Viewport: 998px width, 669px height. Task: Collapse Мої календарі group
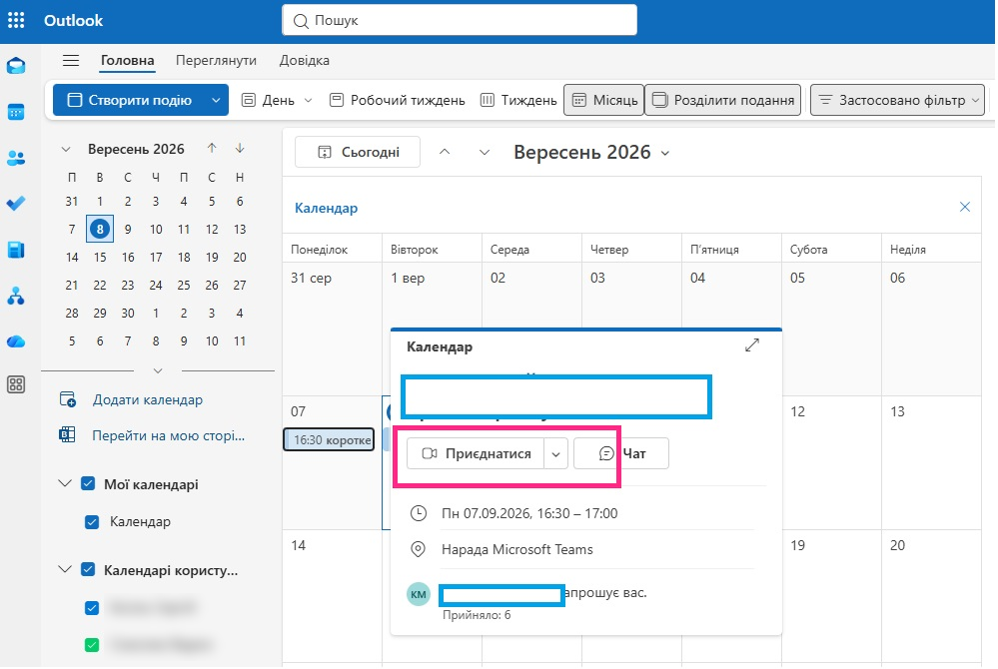pyautogui.click(x=65, y=483)
